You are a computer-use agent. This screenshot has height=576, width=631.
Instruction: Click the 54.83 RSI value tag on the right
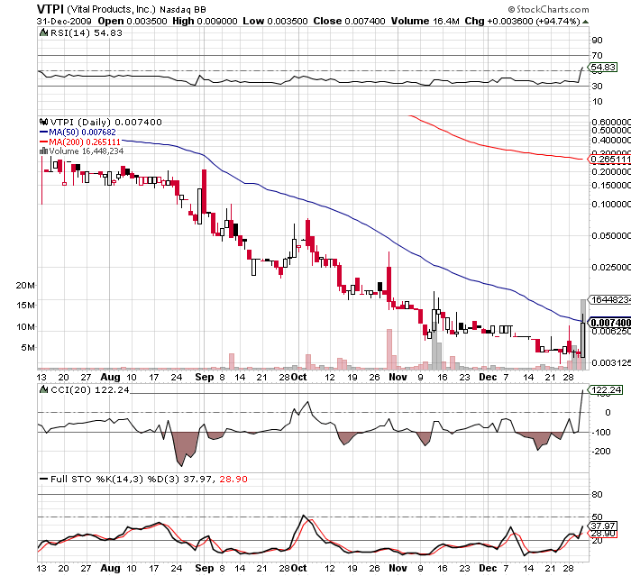[x=603, y=67]
